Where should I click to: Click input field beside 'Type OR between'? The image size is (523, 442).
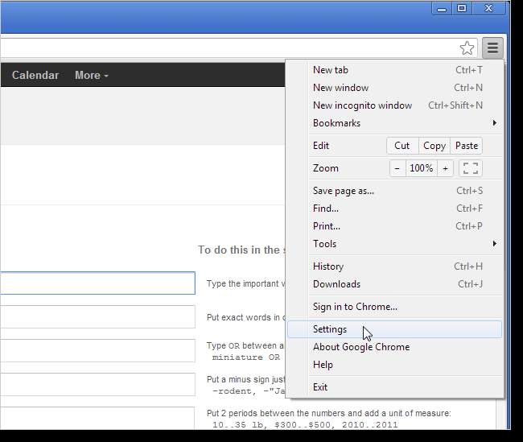pos(97,351)
